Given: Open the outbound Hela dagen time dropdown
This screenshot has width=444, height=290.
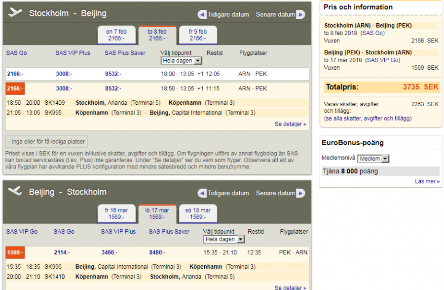Looking at the screenshot, I should 181,61.
